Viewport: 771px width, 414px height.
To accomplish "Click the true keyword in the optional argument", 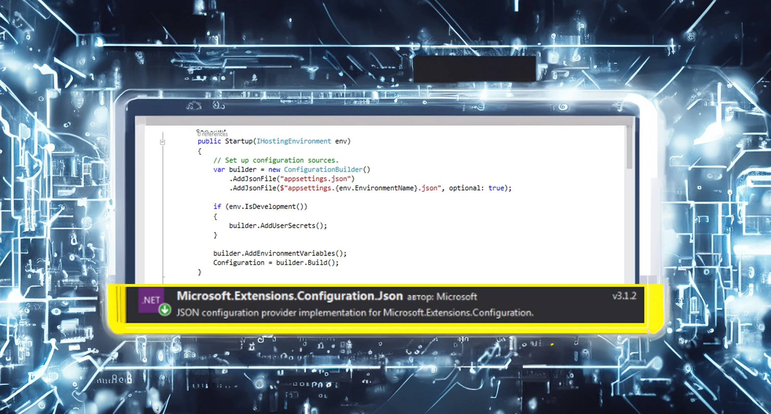I will [x=496, y=188].
